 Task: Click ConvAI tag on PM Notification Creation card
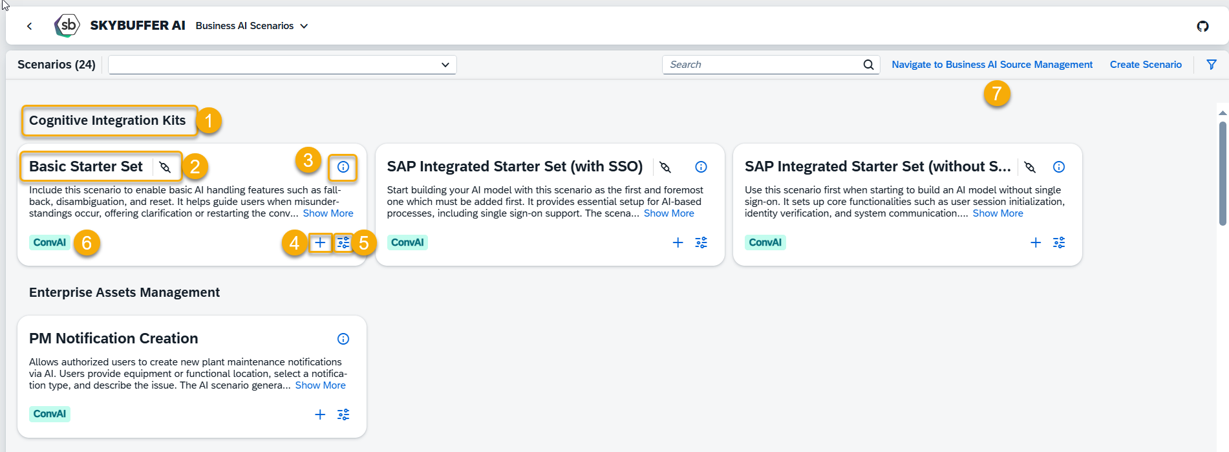coord(50,414)
